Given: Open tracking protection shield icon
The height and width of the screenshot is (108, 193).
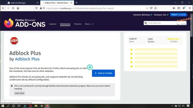Looking at the screenshot, I should click(x=36, y=8).
